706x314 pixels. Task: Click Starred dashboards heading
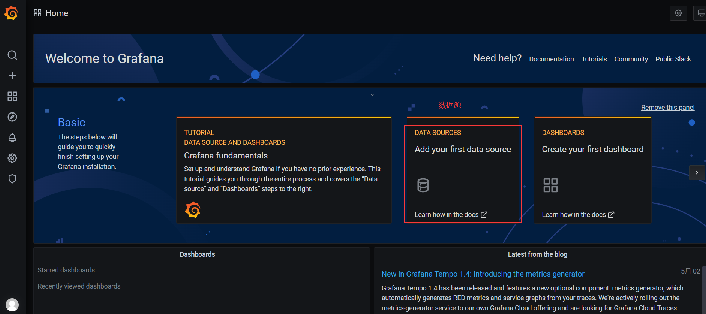tap(66, 270)
